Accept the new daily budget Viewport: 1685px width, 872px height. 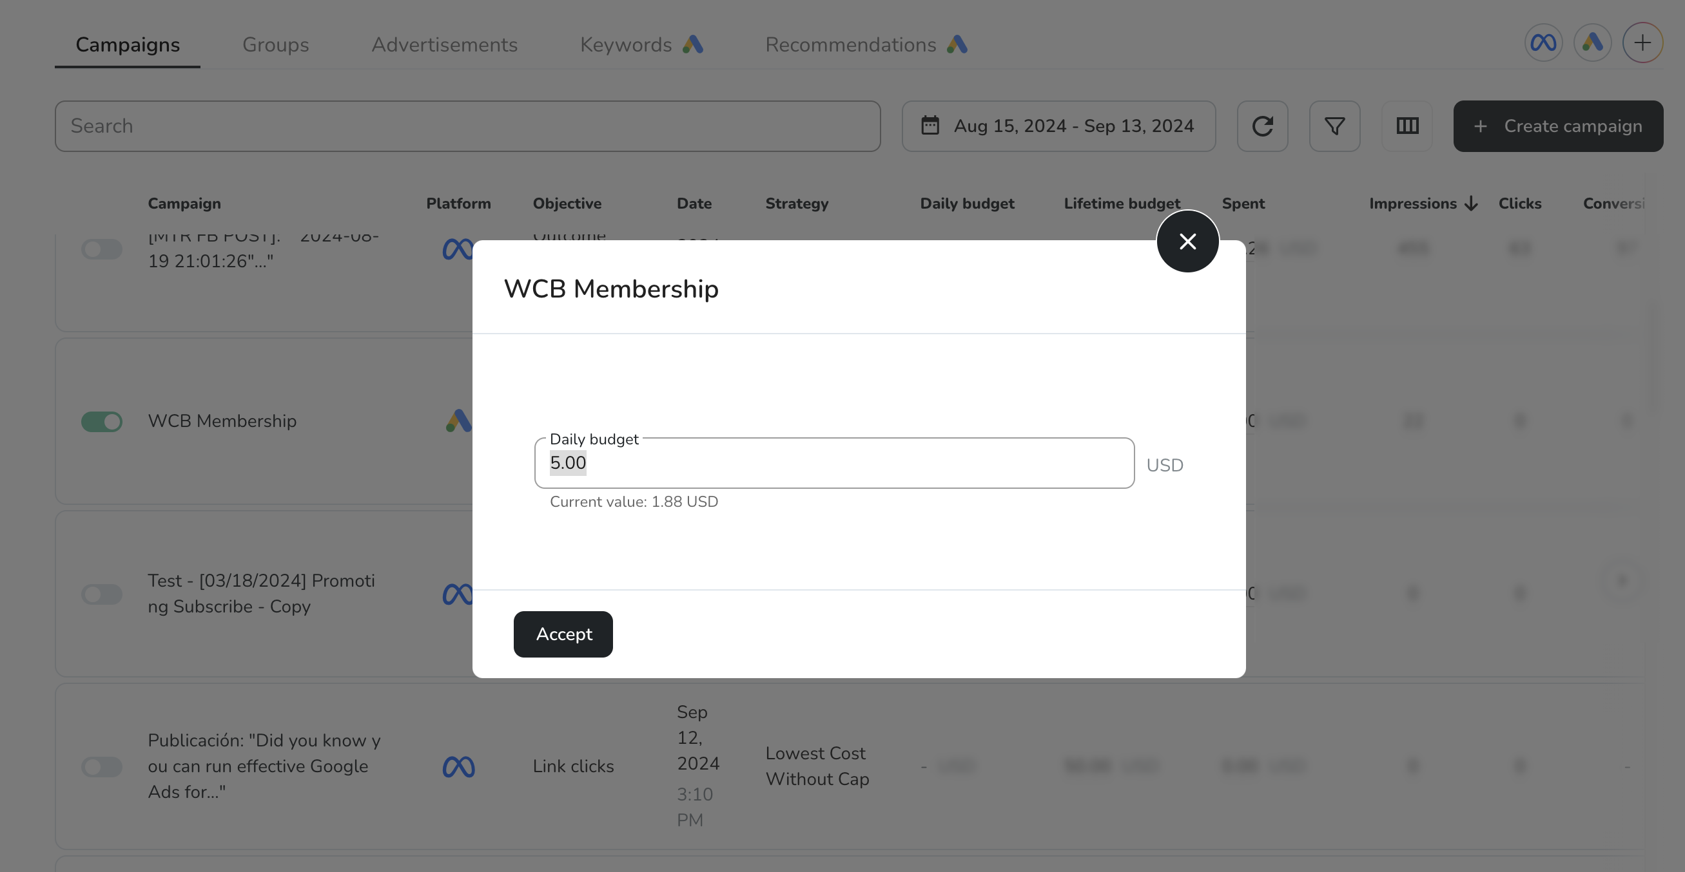tap(563, 634)
